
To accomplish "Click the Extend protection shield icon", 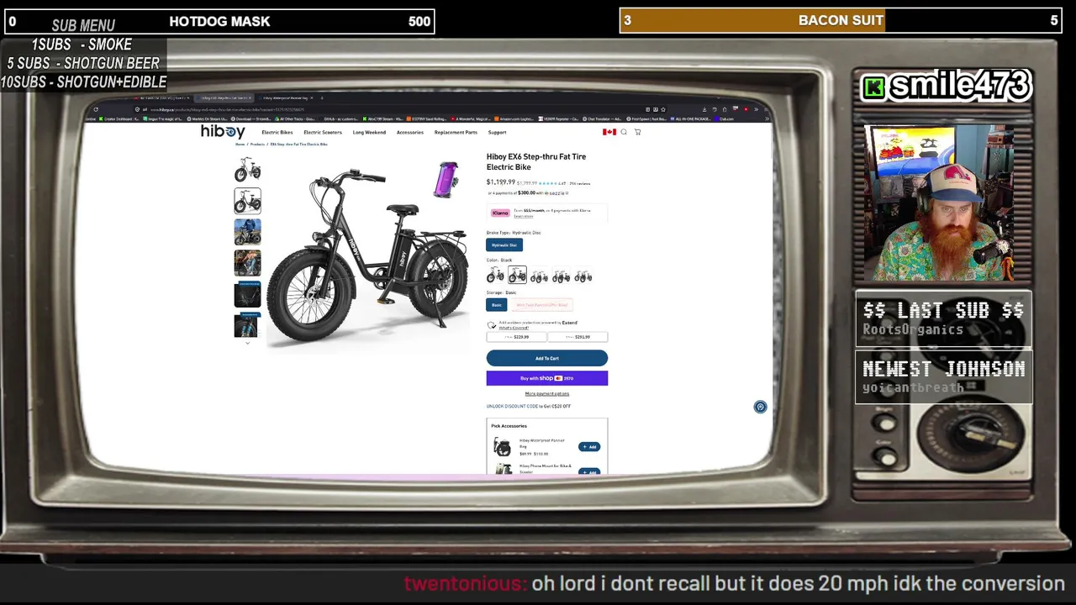I will coord(492,325).
